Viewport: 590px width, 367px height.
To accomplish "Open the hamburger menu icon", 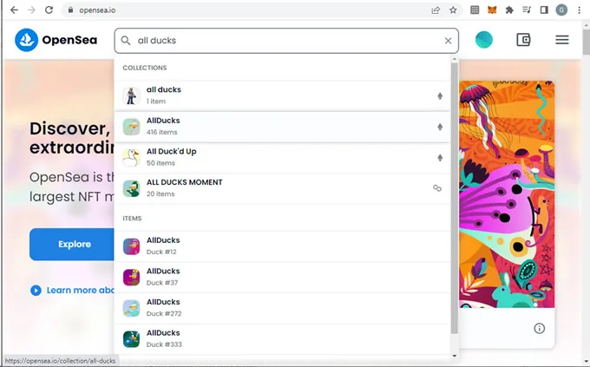I will (561, 40).
